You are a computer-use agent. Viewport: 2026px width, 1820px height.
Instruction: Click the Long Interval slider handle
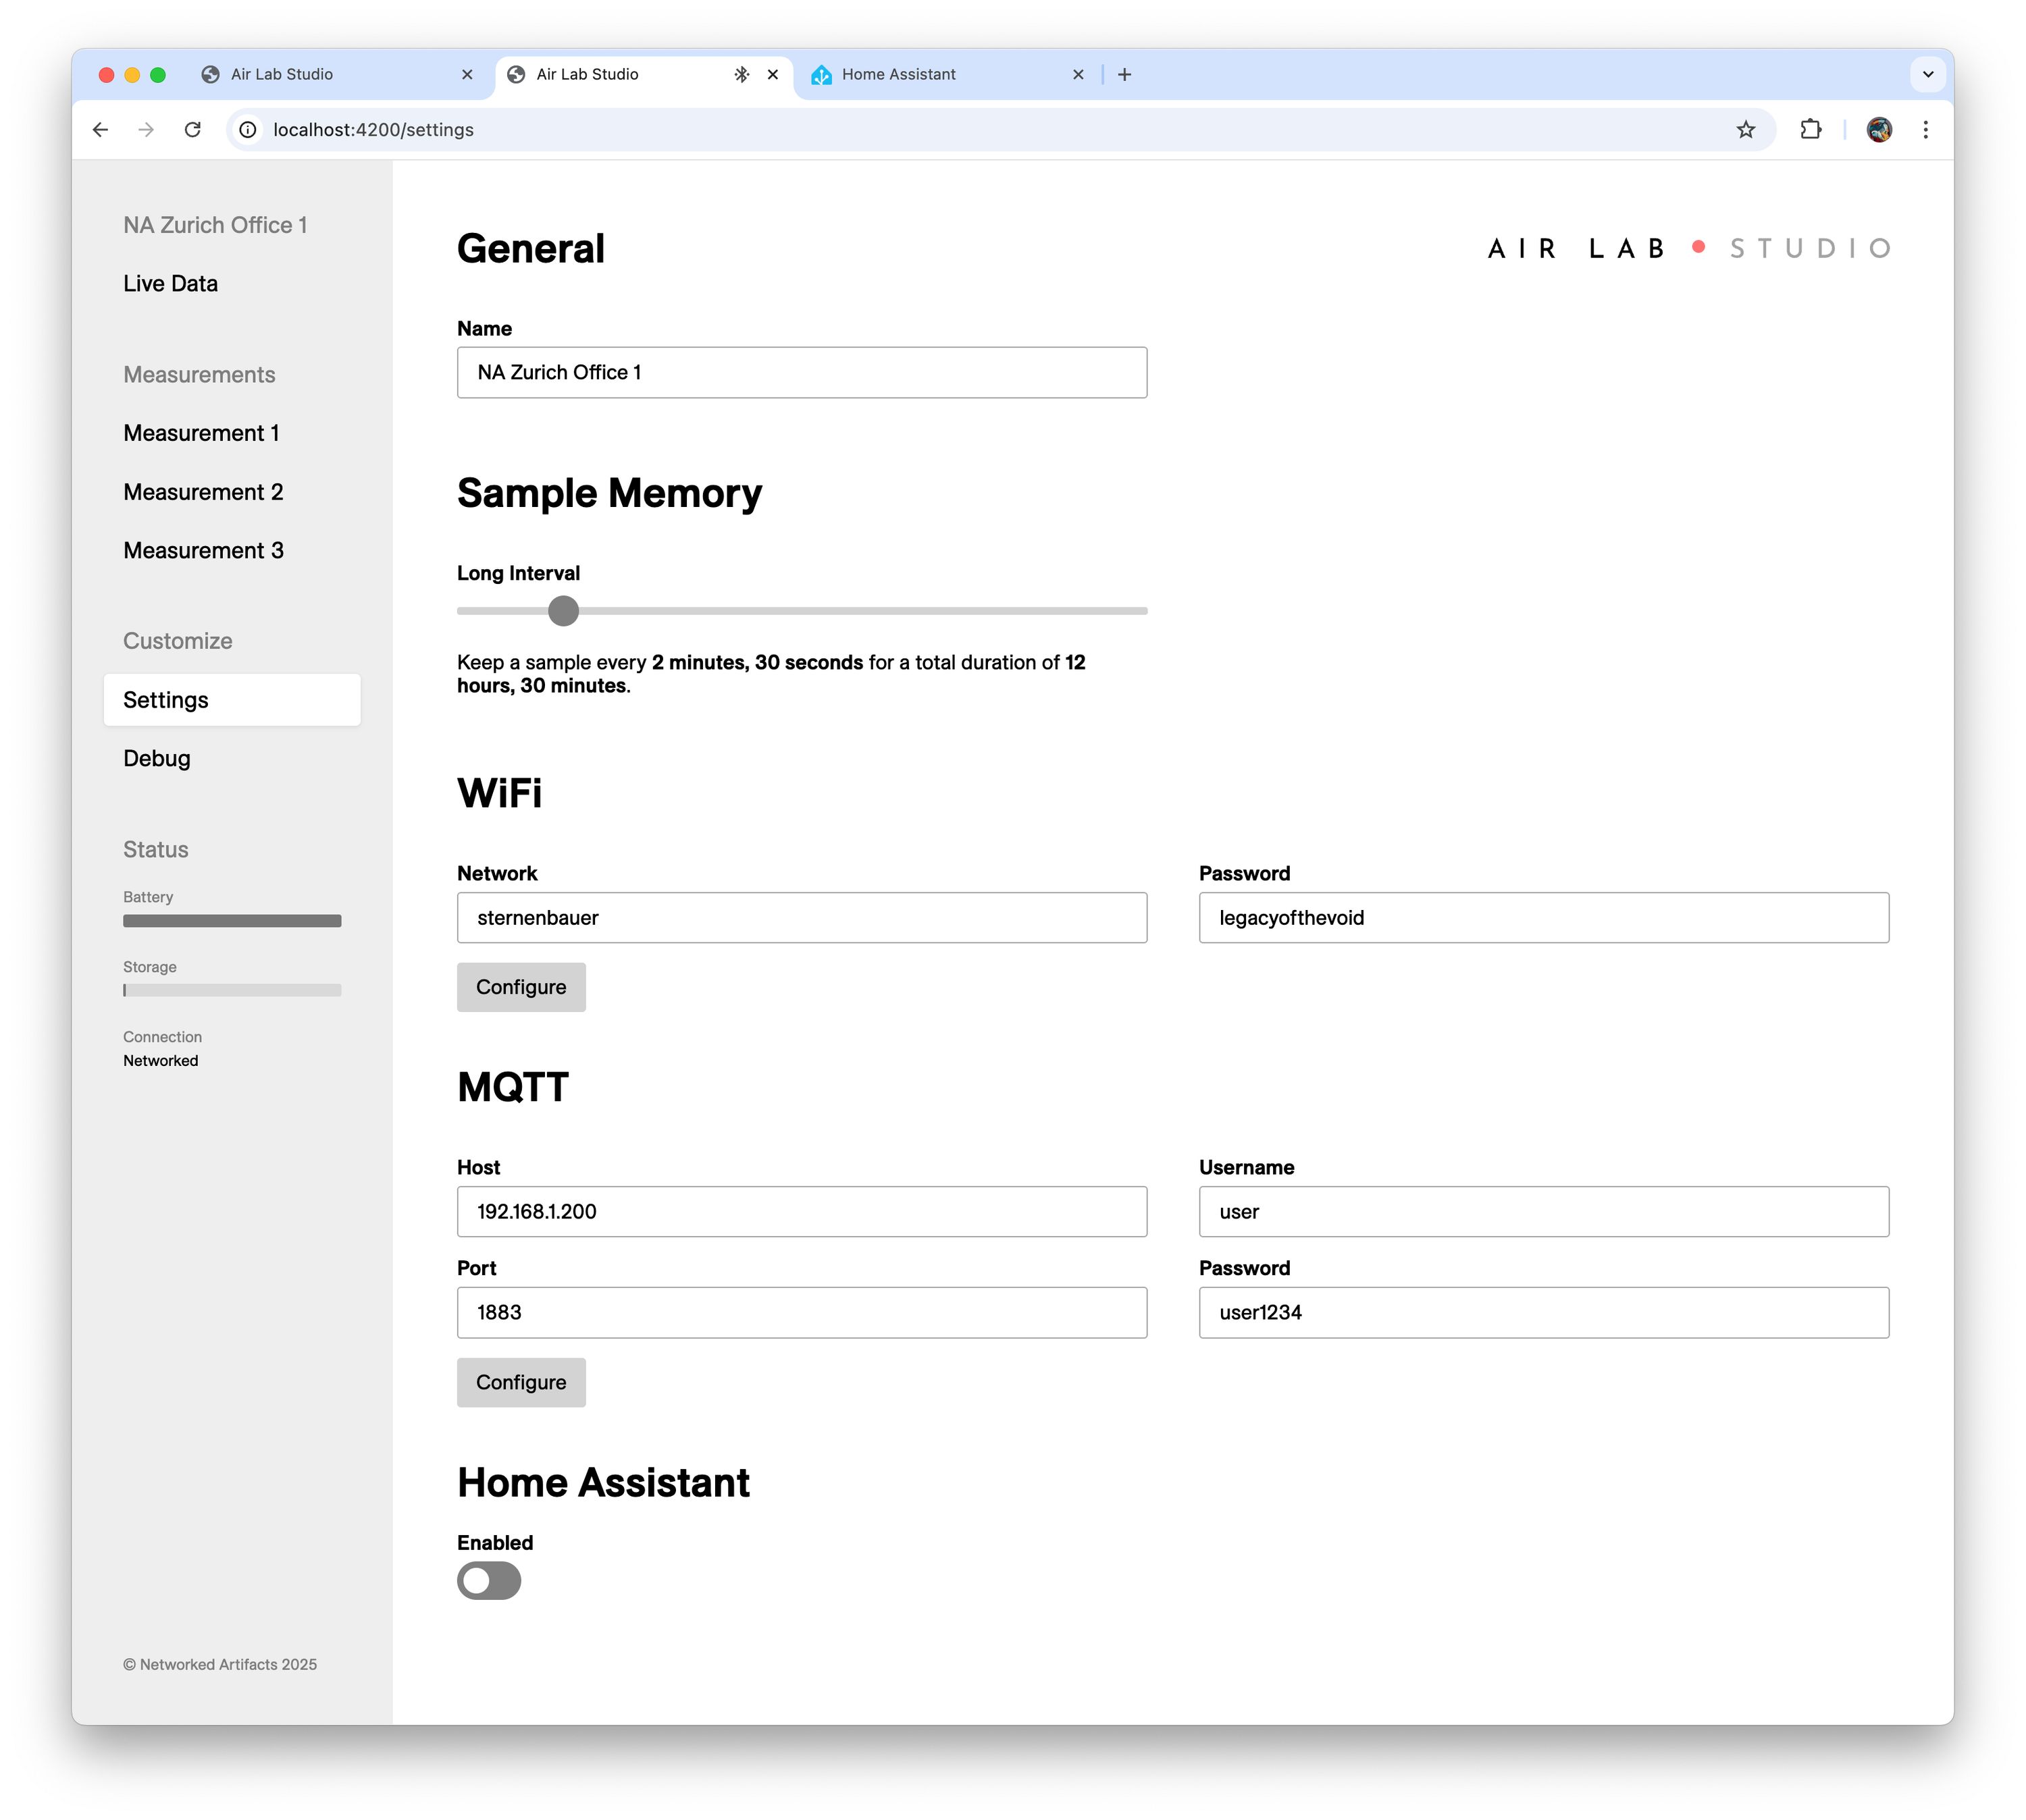pos(563,611)
